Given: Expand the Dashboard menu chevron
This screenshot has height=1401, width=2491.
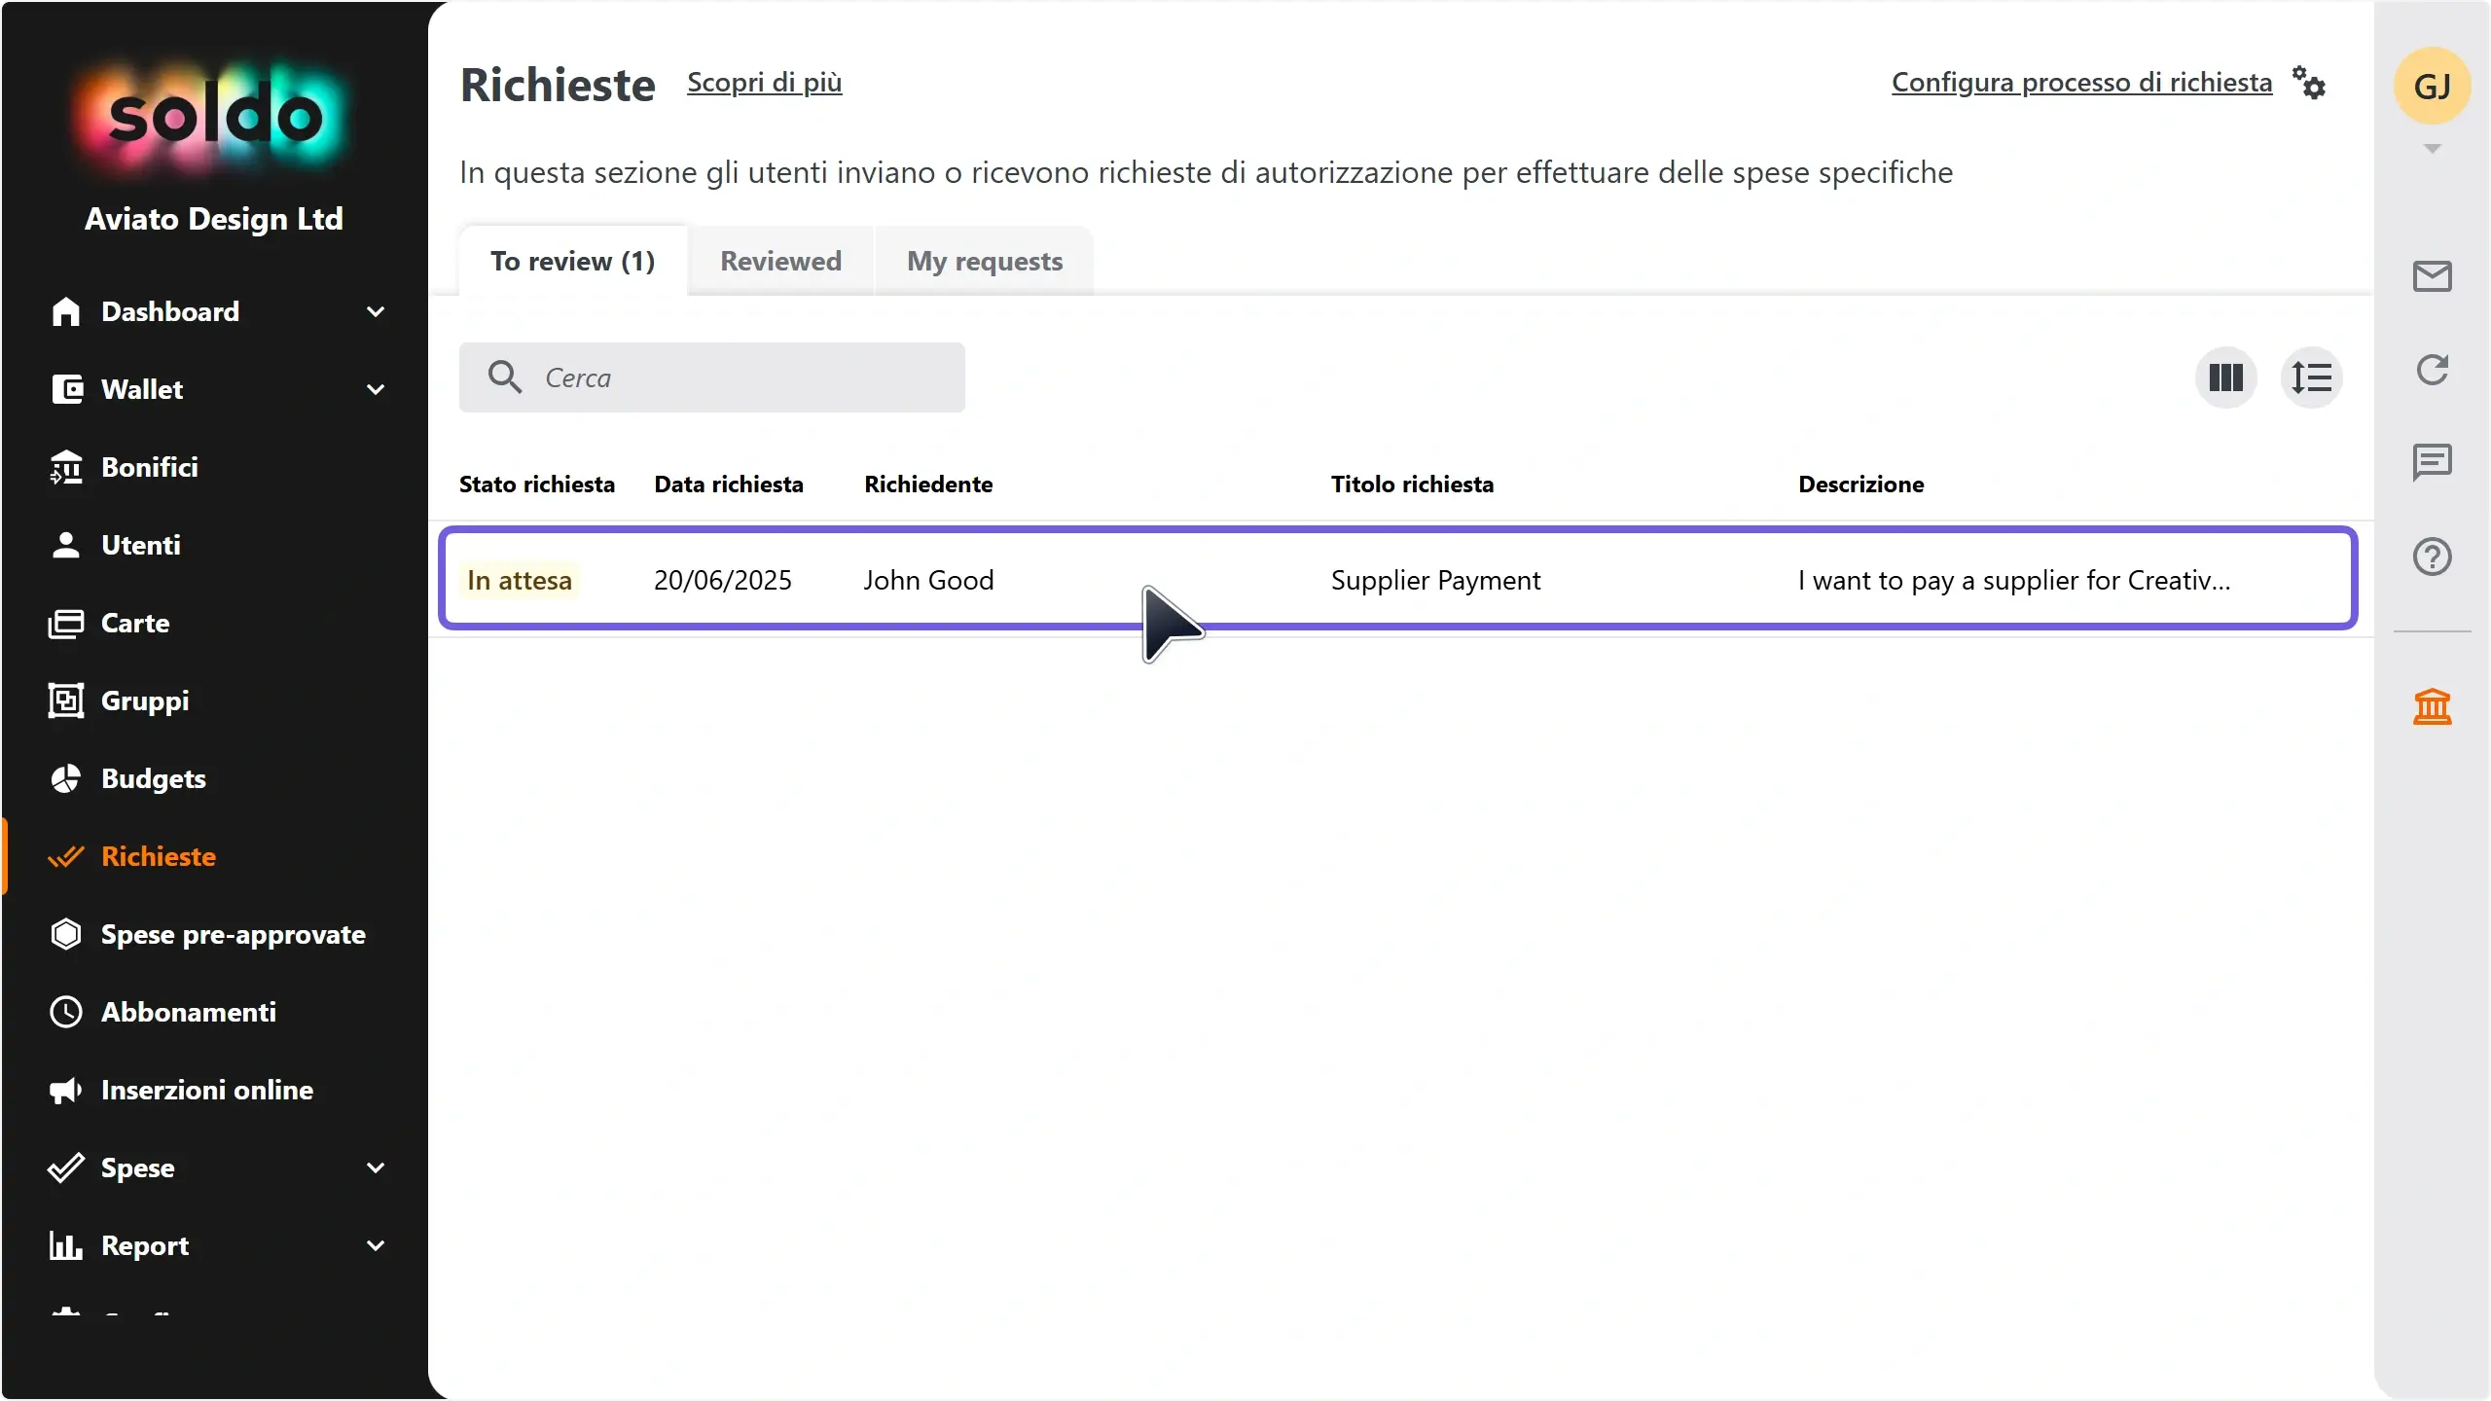Looking at the screenshot, I should click(376, 311).
